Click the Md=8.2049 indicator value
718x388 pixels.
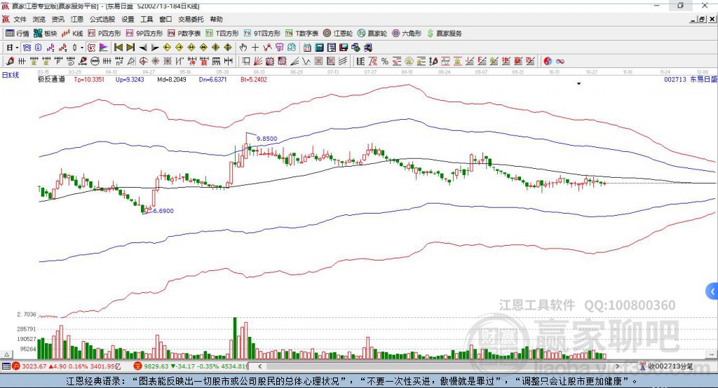(x=172, y=79)
